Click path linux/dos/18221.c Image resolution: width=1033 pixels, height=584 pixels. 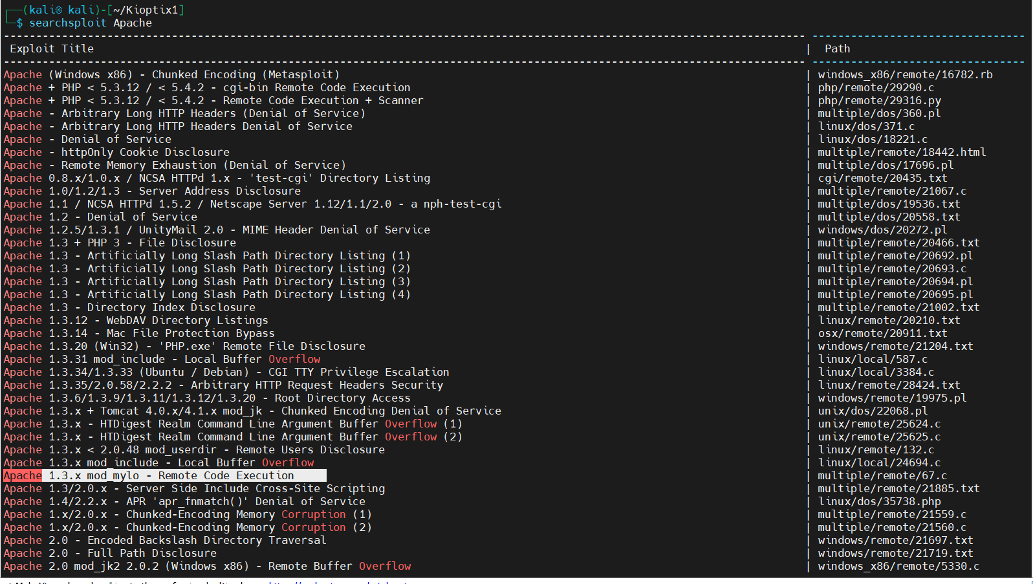(873, 139)
